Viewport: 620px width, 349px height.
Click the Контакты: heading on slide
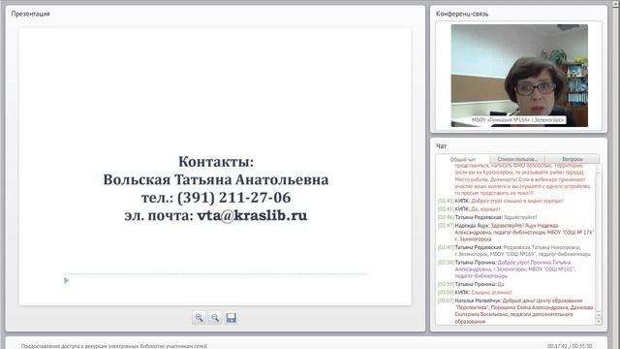pyautogui.click(x=216, y=162)
